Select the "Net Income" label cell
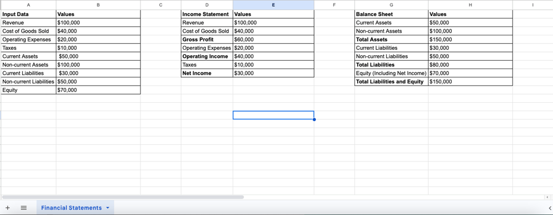 [207, 74]
